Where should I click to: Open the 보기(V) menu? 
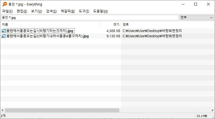click(36, 11)
